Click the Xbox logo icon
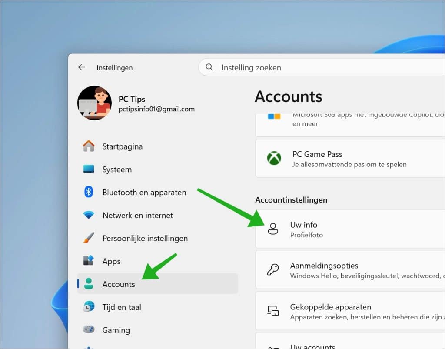Image resolution: width=445 pixels, height=349 pixels. pyautogui.click(x=274, y=158)
